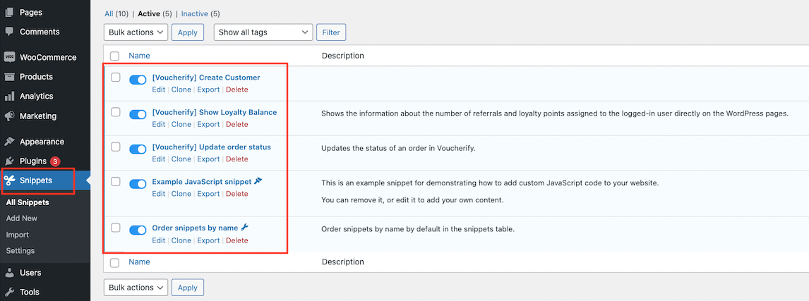Open the Example JavaScript snippet title
Screen dimensions: 809x301
202,181
